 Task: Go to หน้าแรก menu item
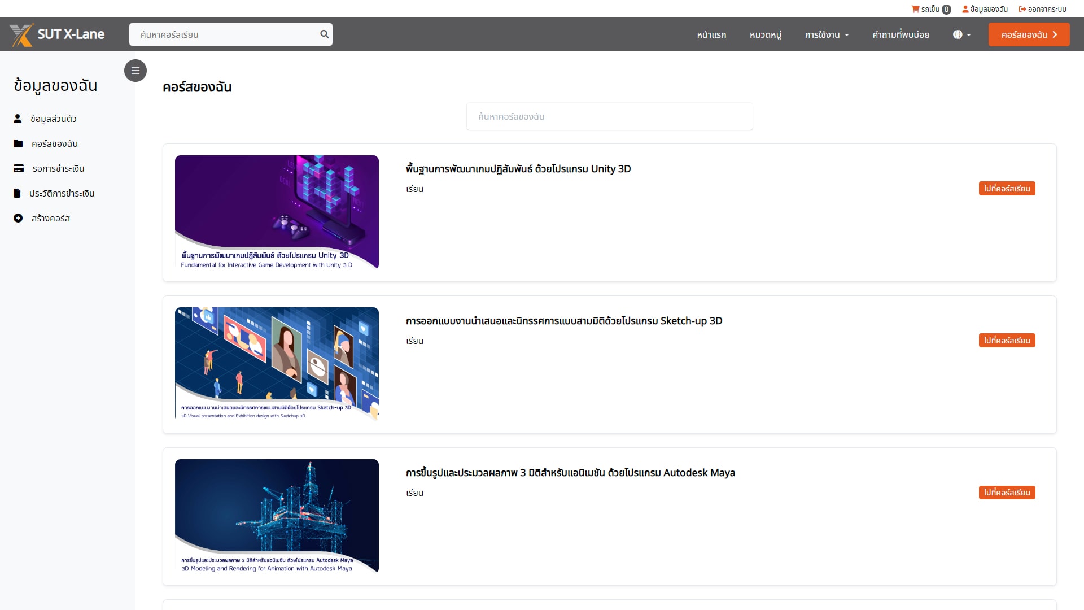(711, 34)
